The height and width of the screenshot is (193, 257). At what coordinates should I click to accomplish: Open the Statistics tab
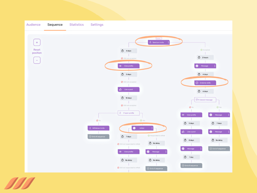77,25
